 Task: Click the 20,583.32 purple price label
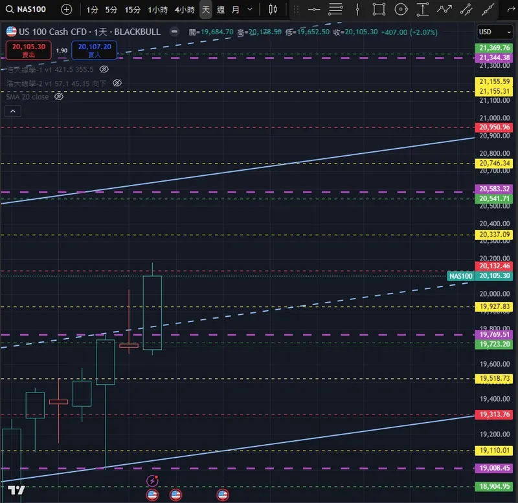pyautogui.click(x=494, y=189)
